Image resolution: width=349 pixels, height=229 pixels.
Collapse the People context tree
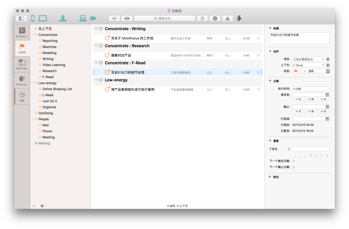point(33,119)
